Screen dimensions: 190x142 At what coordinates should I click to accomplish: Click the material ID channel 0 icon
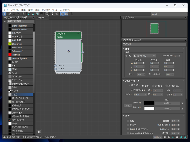pyautogui.click(x=47, y=14)
